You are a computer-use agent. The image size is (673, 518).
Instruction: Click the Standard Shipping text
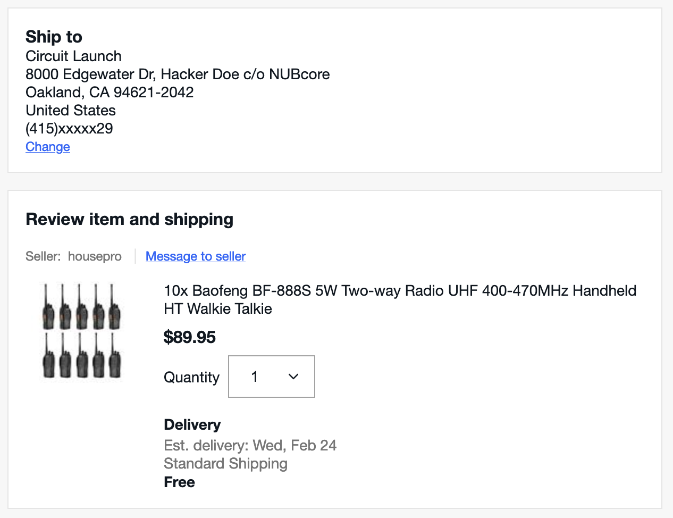tap(225, 464)
